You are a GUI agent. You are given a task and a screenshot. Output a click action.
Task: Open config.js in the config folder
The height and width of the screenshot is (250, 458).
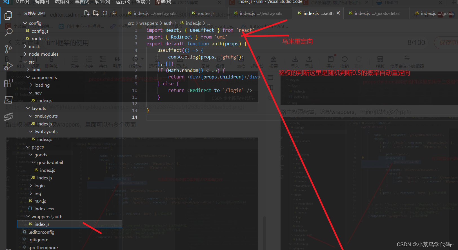tap(40, 31)
